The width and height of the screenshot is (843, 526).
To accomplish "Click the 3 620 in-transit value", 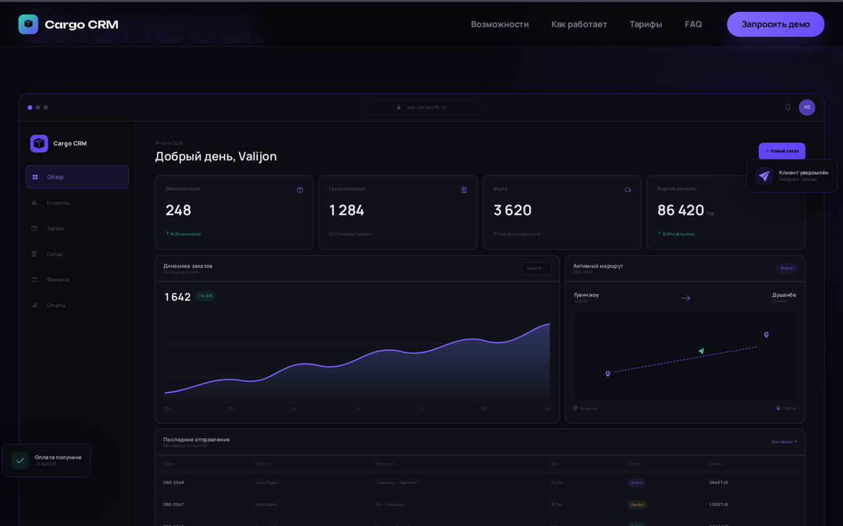I will tap(512, 210).
